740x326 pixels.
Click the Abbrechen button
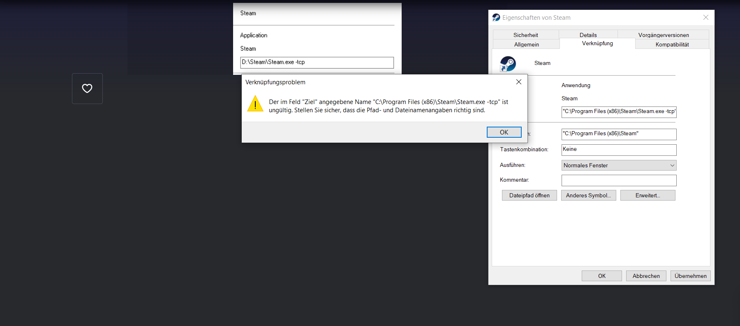646,276
